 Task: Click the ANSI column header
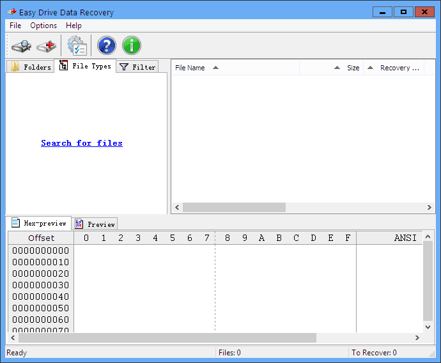click(389, 238)
